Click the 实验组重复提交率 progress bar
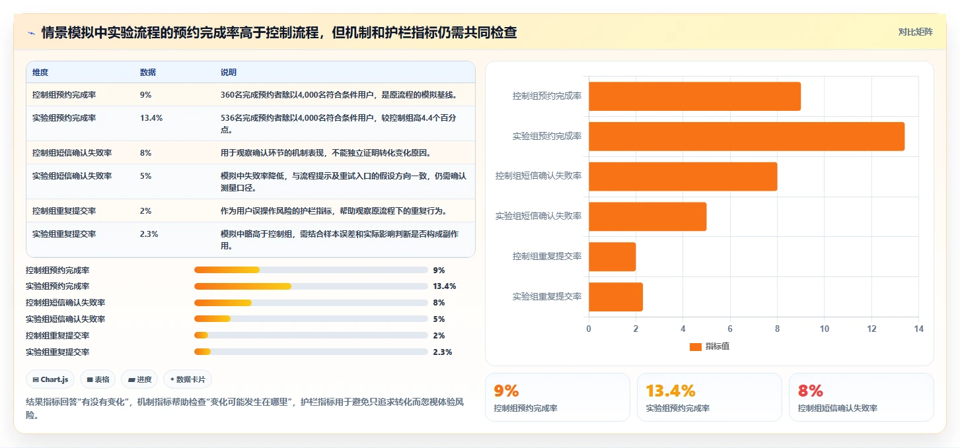This screenshot has width=960, height=448. 311,352
